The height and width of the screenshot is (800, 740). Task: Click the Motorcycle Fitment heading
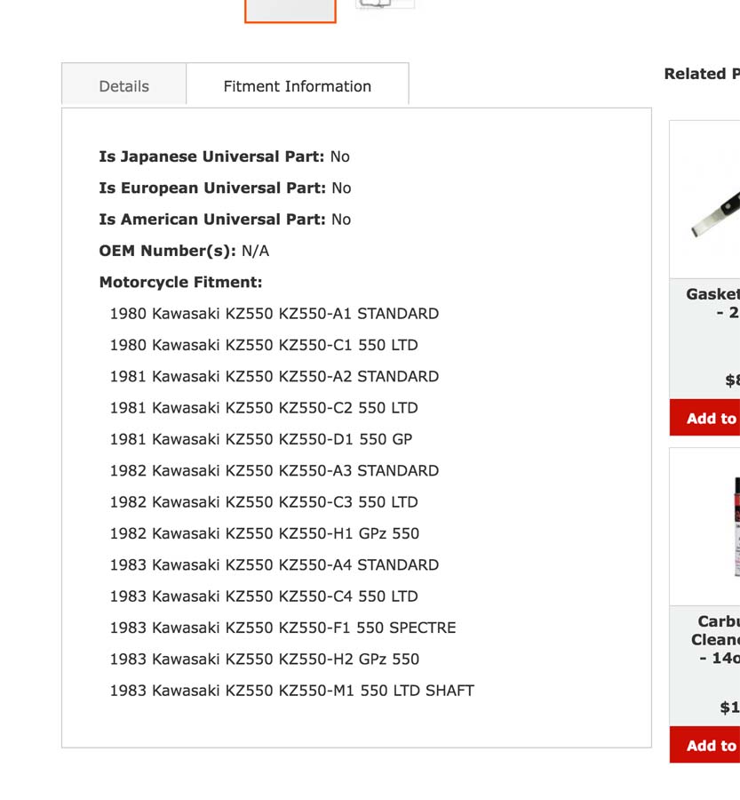[x=180, y=283]
